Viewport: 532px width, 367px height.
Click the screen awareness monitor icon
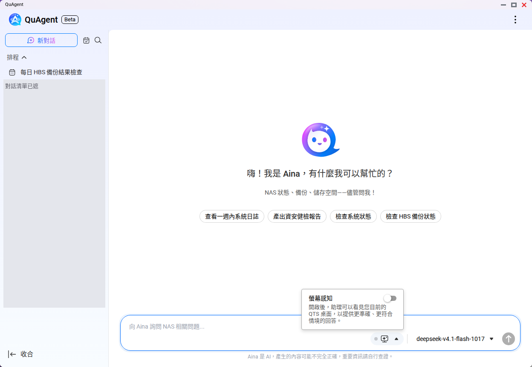point(385,339)
